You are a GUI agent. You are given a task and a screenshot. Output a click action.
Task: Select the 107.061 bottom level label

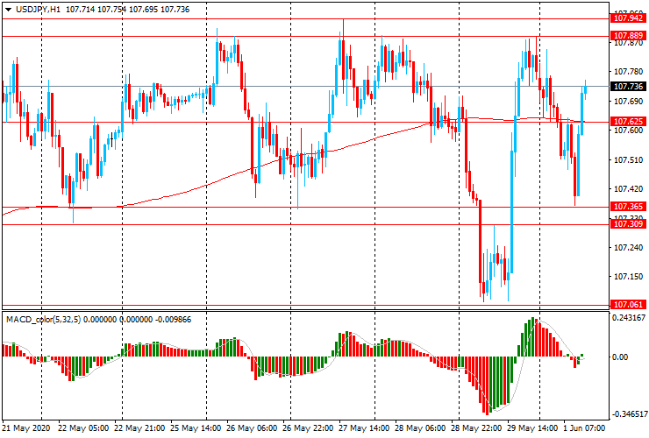pyautogui.click(x=628, y=304)
